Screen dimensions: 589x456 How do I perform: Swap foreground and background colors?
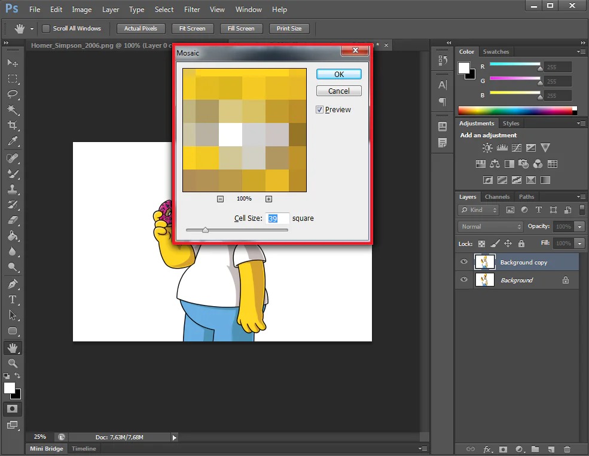(x=17, y=375)
